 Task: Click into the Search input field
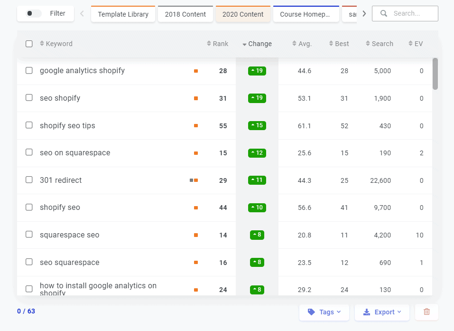(412, 14)
